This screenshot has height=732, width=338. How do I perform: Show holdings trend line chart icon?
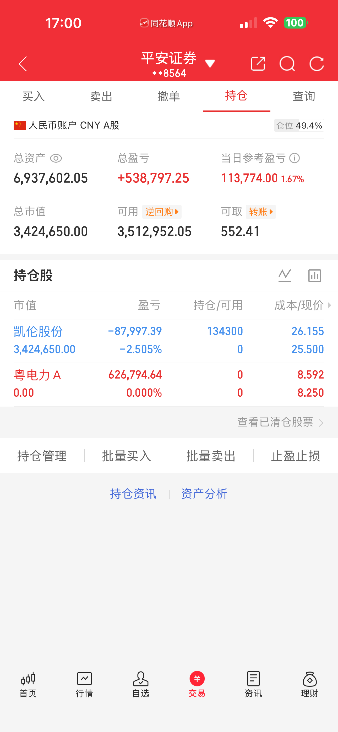pyautogui.click(x=285, y=275)
